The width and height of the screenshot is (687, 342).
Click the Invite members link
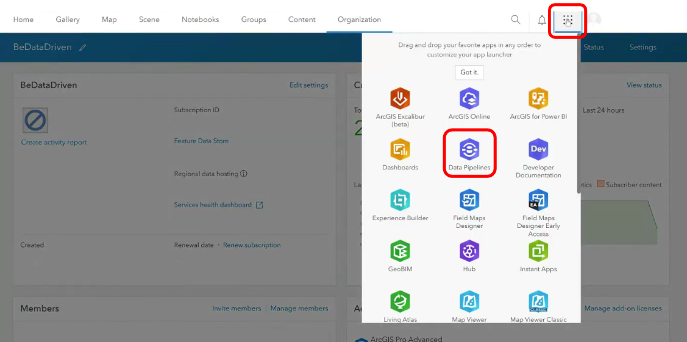click(237, 308)
